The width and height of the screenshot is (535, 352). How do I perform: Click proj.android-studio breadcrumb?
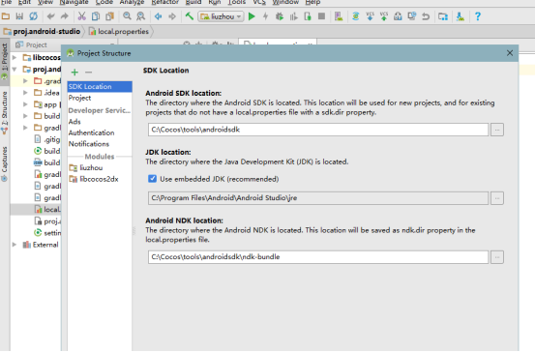(x=42, y=31)
